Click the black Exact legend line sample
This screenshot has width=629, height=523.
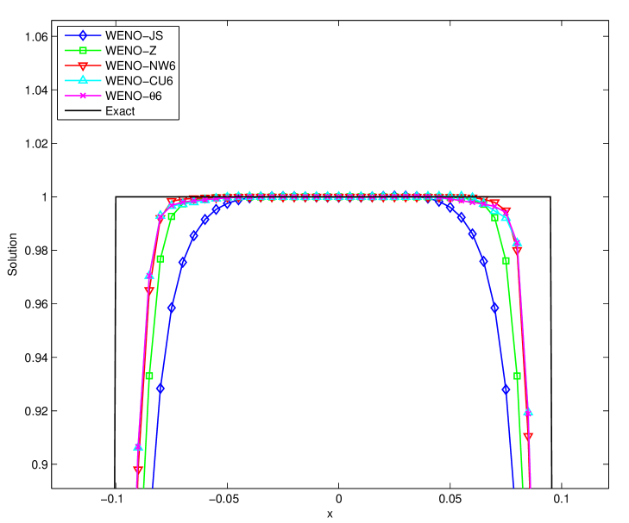pos(83,111)
